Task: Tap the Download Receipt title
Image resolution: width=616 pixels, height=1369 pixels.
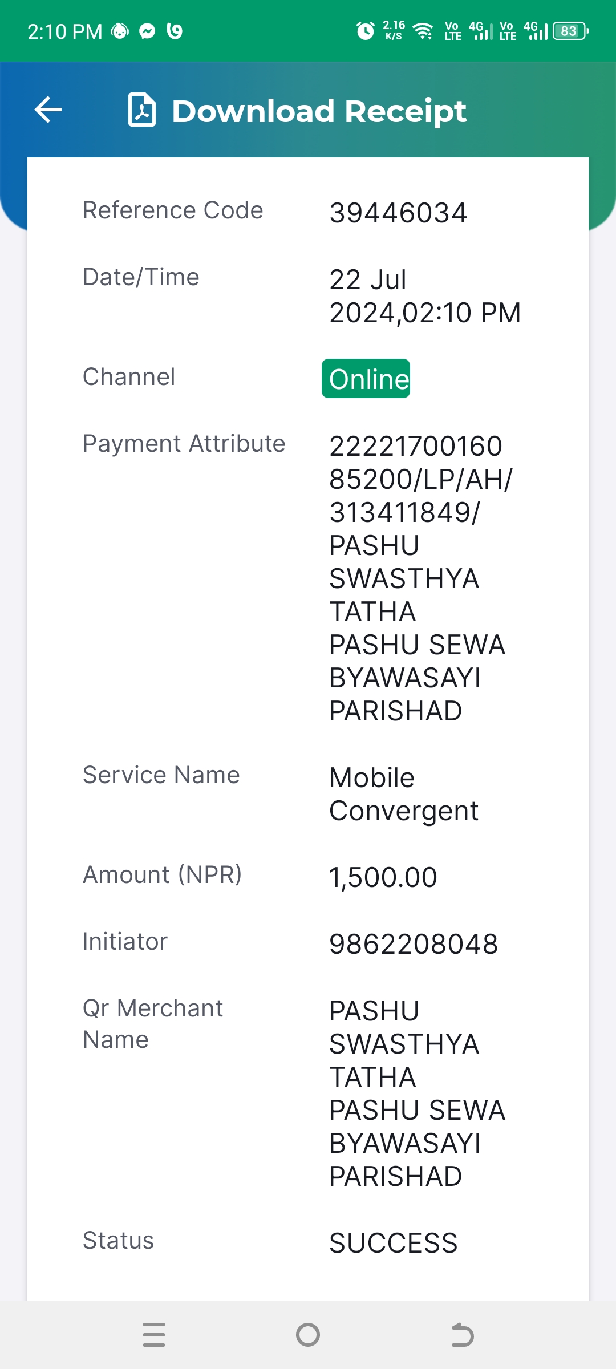Action: tap(319, 111)
